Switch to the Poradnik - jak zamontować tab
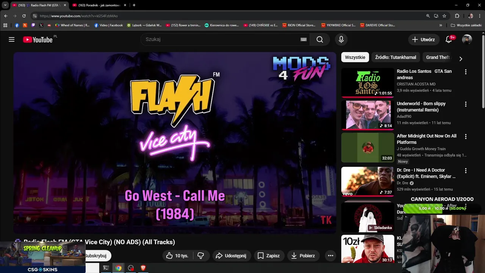485x273 pixels. pos(99,5)
